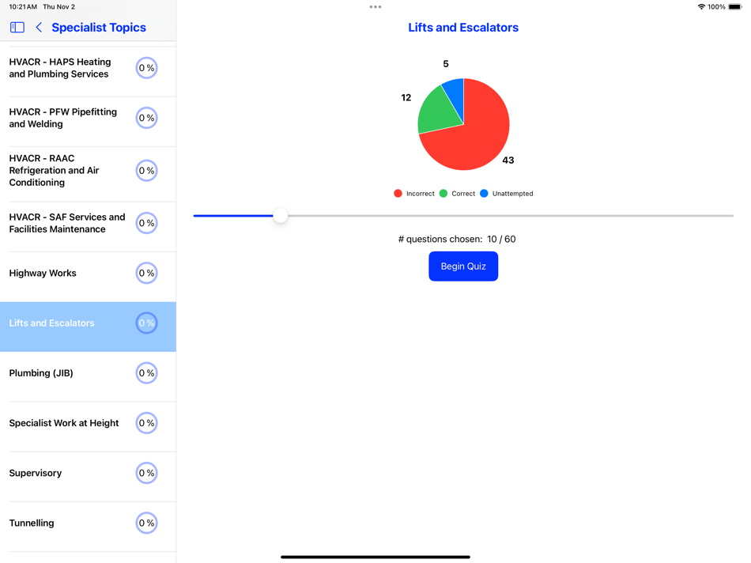Click the 0% progress ring for RAAC Refrigeration

point(146,171)
